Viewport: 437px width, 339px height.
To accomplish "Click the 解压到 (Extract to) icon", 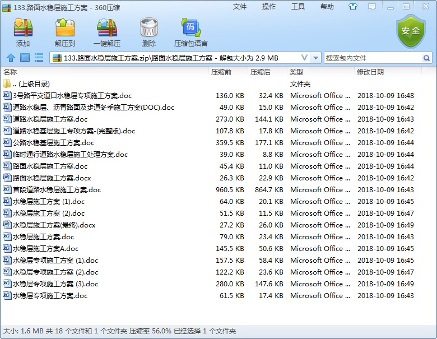I will 65,27.
